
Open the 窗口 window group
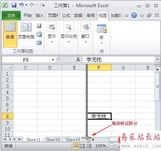(x=85, y=32)
